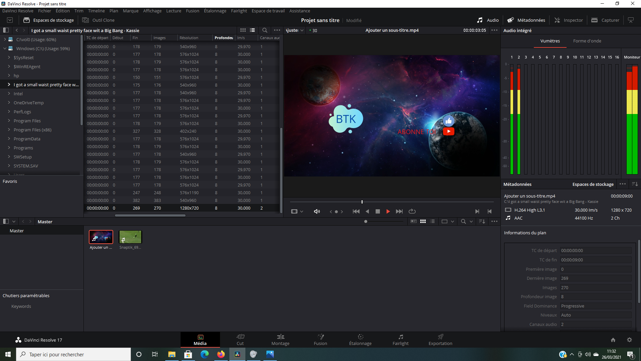The image size is (641, 361).
Task: Switch to the Fairlight page
Action: pos(400,340)
